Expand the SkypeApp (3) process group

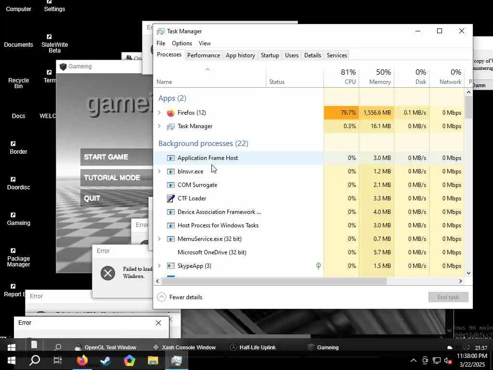(159, 266)
